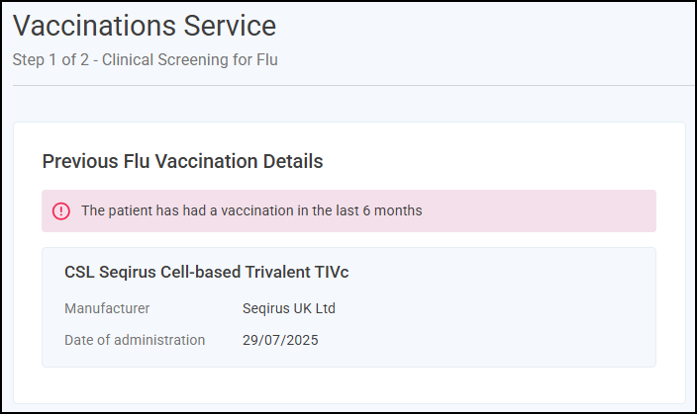
Task: Click the word Flu in the subtitle
Action: click(266, 59)
